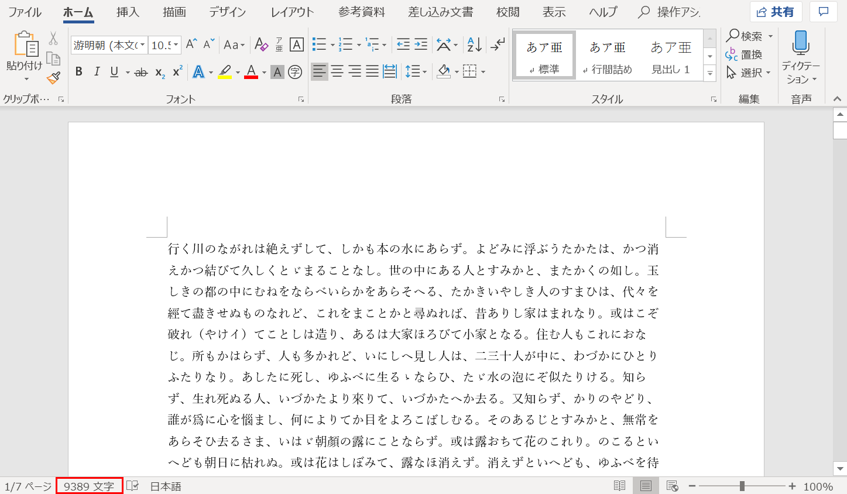Switch to Web Layout view
This screenshot has width=847, height=494.
pos(672,486)
